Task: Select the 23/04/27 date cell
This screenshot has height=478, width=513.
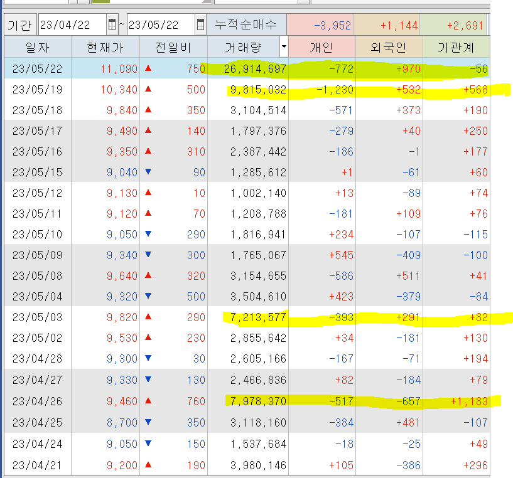Action: tap(37, 380)
